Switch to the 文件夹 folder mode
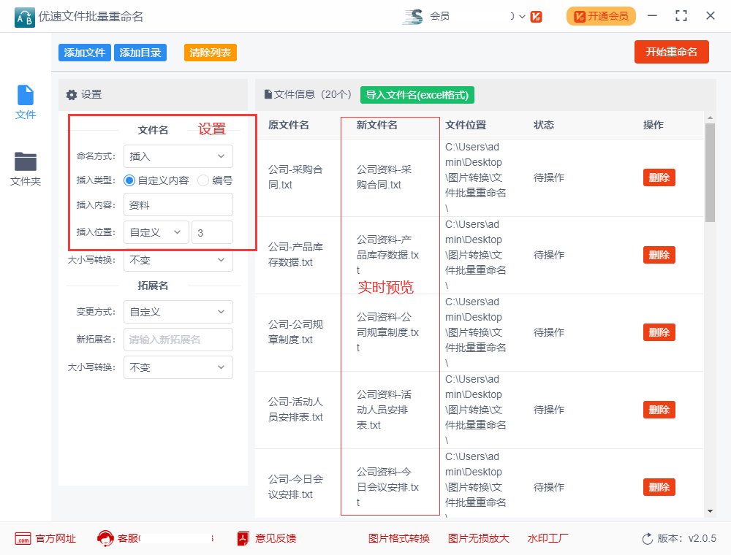 click(x=25, y=169)
